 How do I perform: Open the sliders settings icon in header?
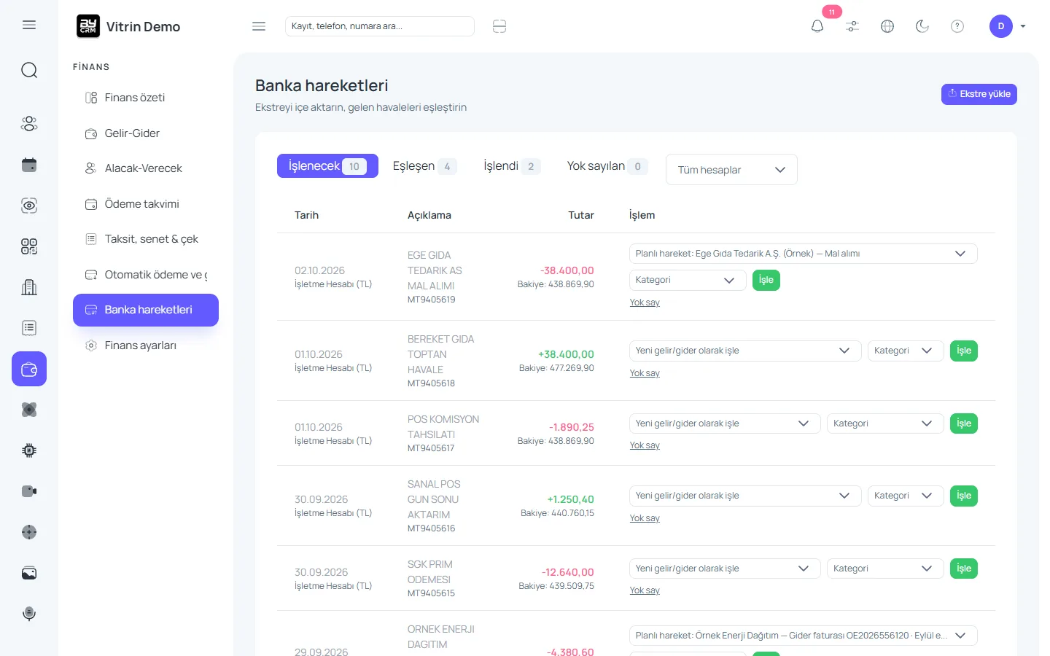click(x=852, y=26)
